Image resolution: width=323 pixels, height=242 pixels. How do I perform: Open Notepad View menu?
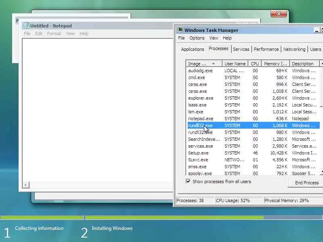point(70,33)
